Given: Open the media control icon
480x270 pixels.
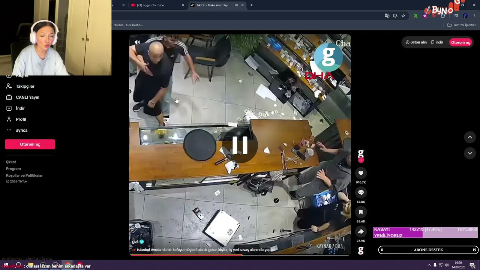Looking at the screenshot, I should [x=456, y=16].
